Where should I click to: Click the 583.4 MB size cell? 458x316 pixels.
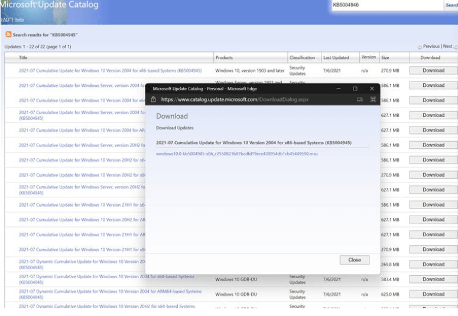(x=390, y=279)
